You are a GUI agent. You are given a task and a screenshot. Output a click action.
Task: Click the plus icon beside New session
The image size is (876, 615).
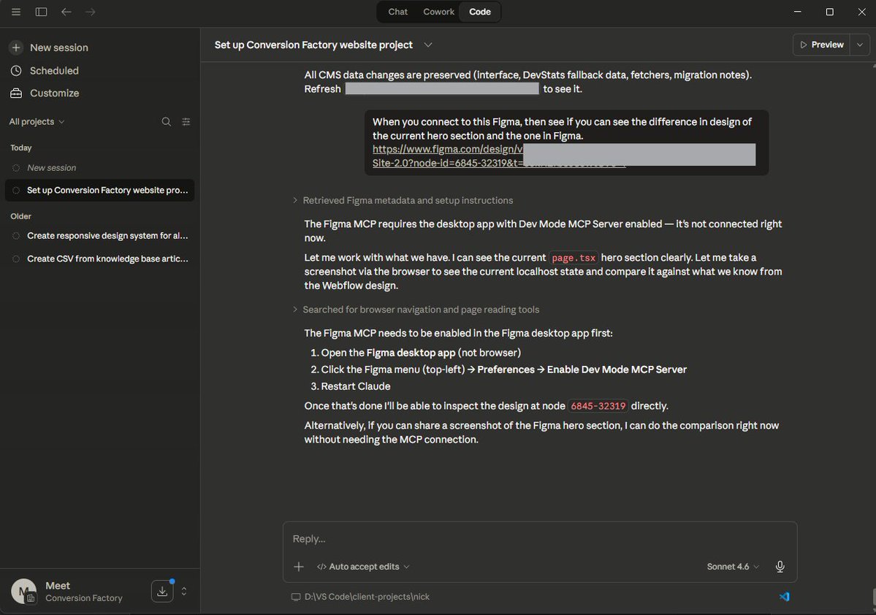tap(16, 47)
